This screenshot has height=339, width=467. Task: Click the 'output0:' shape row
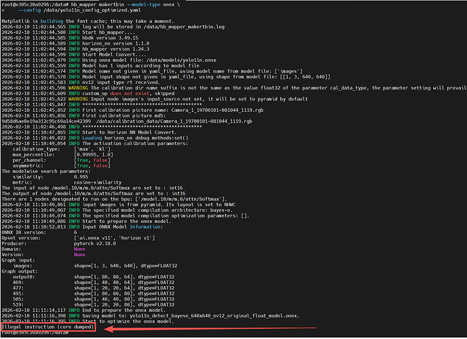(94, 277)
